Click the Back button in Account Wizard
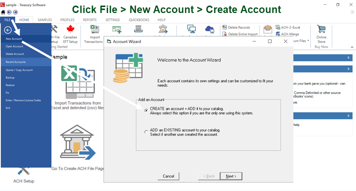Screen dimensions: 356x191 209,176
